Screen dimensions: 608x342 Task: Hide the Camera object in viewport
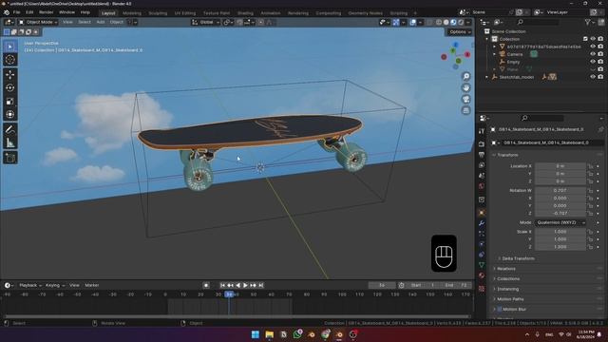[x=593, y=54]
